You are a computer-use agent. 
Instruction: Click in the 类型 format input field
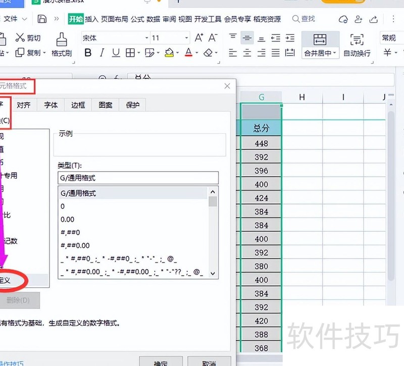pyautogui.click(x=138, y=178)
